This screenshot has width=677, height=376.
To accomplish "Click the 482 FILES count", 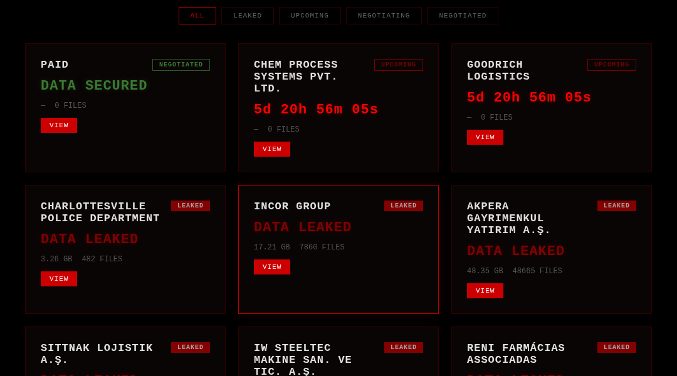I will click(x=102, y=259).
